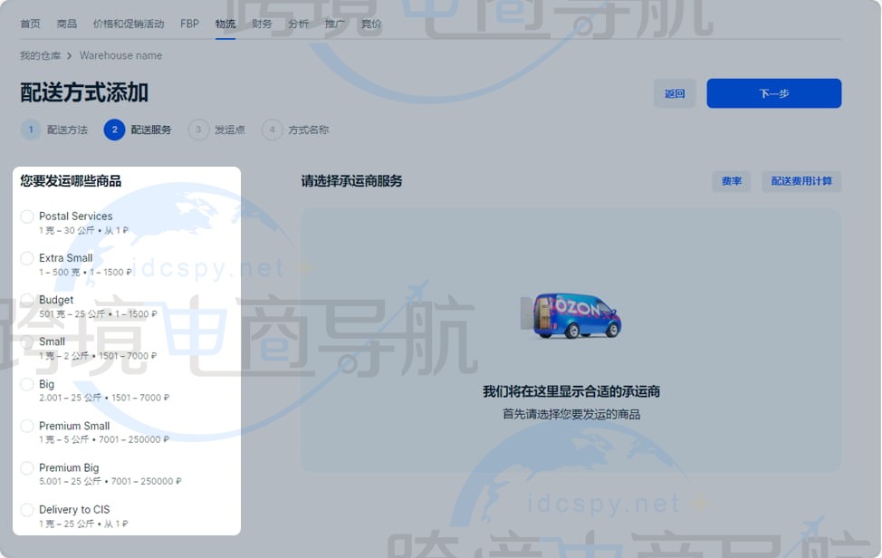Switch to the 分析 tab
The height and width of the screenshot is (558, 882).
(298, 24)
